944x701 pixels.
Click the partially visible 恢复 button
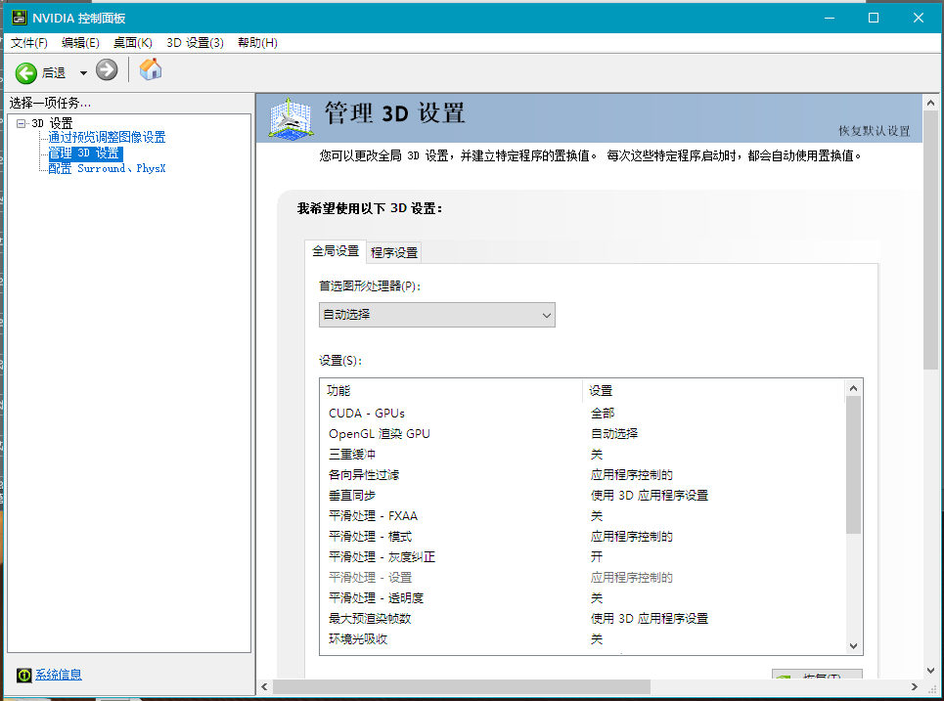pos(817,674)
